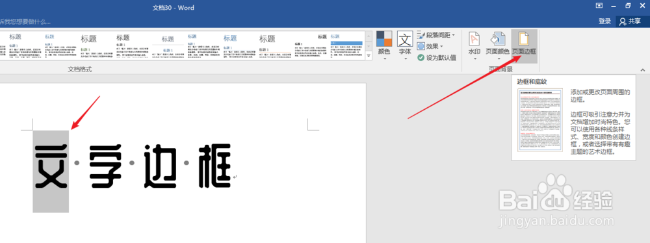Click 设为默认值 set as default
The width and height of the screenshot is (650, 243).
pyautogui.click(x=437, y=58)
